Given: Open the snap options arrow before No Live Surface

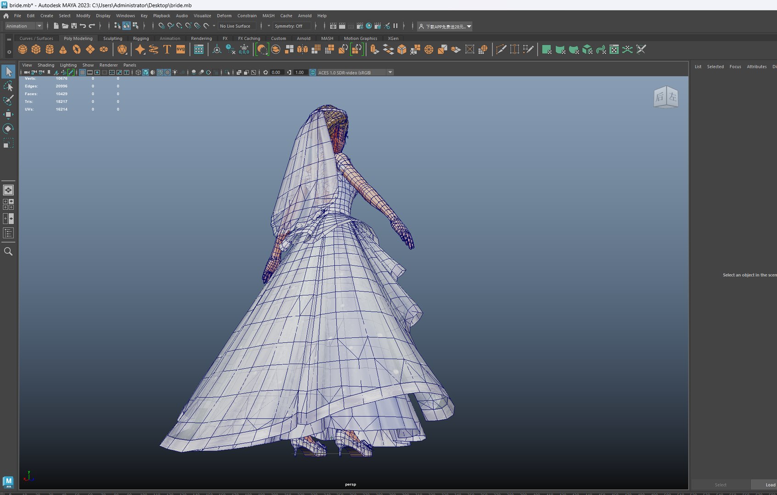Looking at the screenshot, I should pyautogui.click(x=214, y=26).
